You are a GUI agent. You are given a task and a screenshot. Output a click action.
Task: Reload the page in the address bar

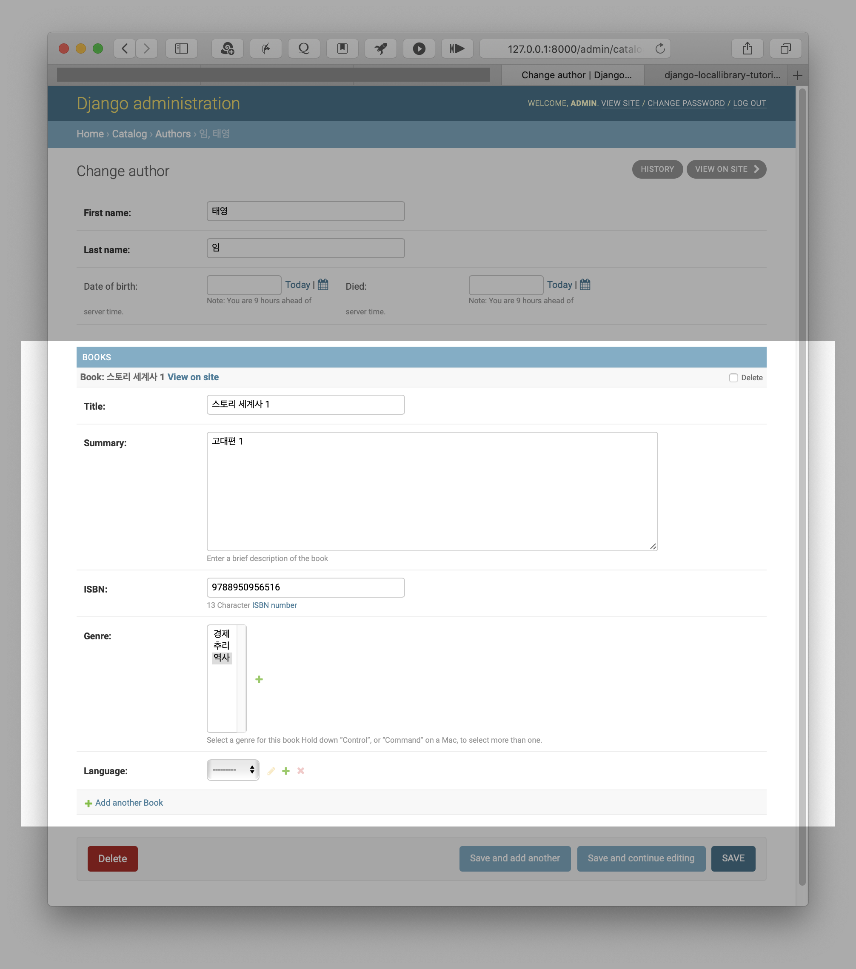660,48
